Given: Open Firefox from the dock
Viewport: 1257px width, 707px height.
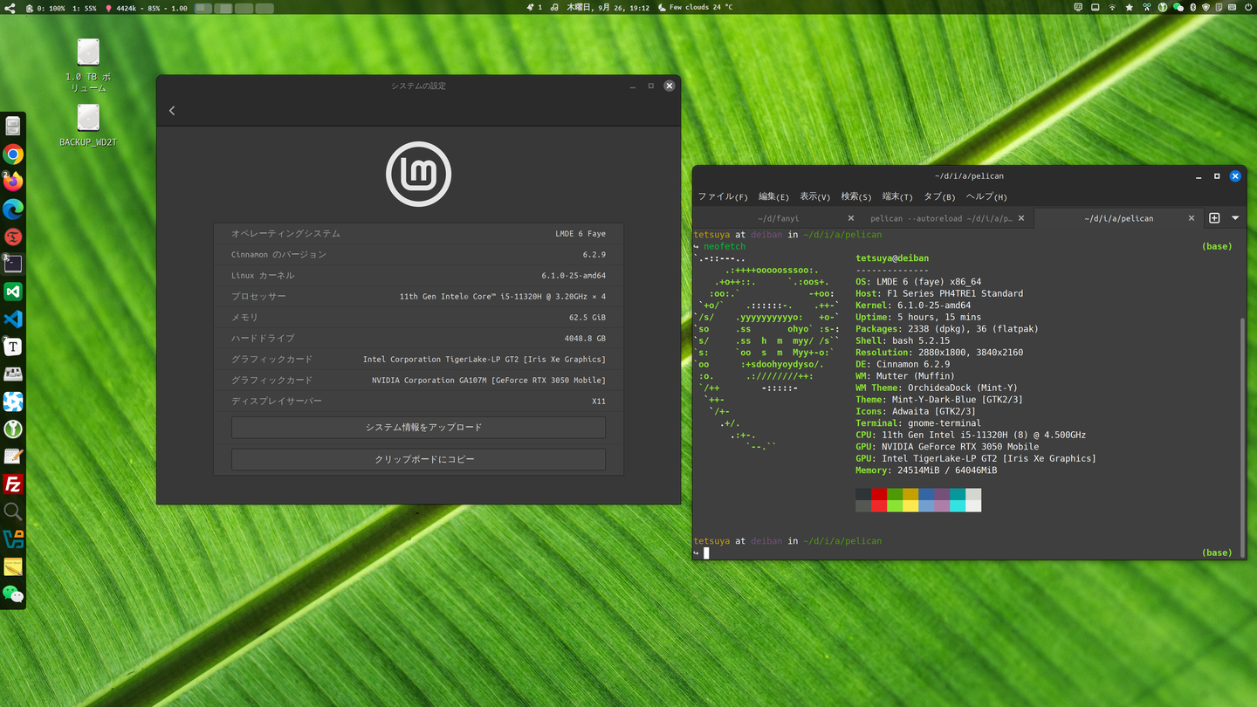Looking at the screenshot, I should [x=13, y=182].
